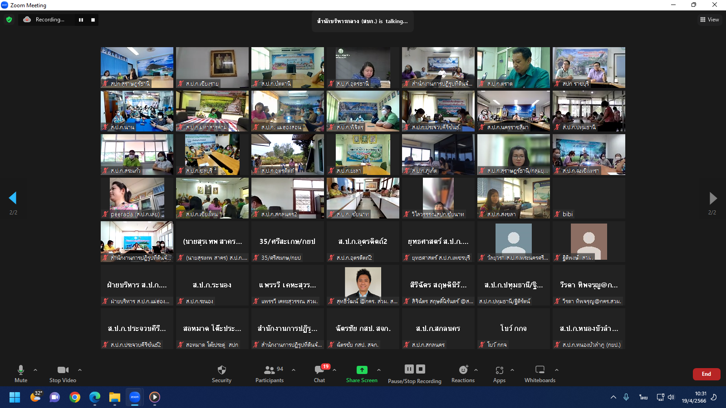The image size is (726, 408).
Task: Switch the ไทย input language indicator
Action: point(643,397)
